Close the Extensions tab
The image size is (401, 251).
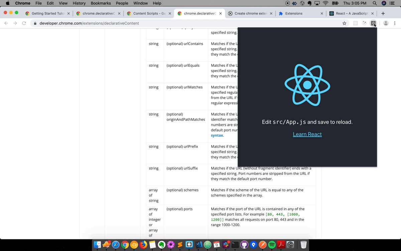322,14
